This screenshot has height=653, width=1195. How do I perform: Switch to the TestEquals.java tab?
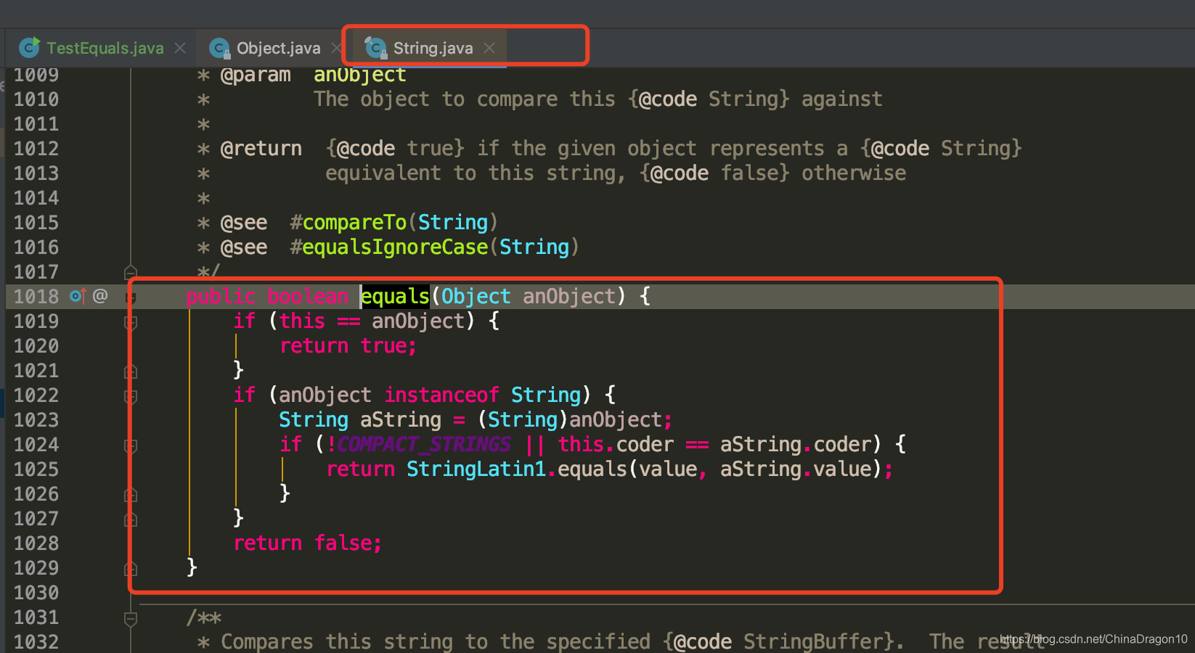click(x=105, y=48)
